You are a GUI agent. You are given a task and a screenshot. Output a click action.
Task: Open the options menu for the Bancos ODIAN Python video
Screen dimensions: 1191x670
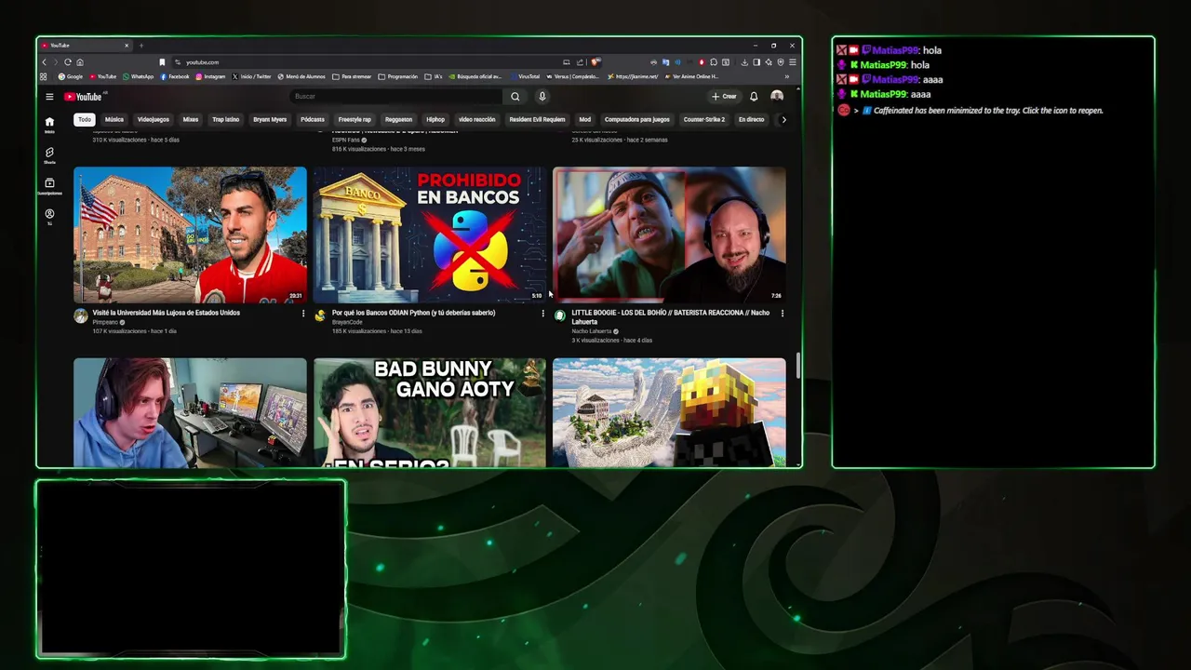(543, 314)
